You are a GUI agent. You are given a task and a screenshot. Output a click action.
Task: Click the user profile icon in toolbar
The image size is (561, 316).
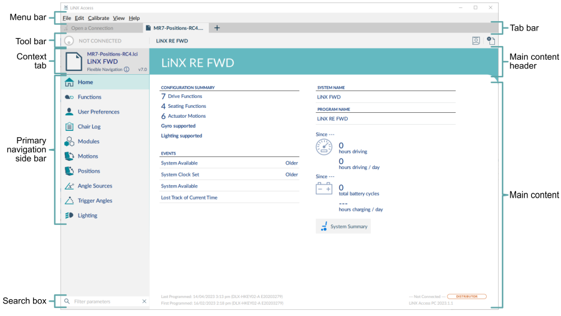(x=476, y=41)
